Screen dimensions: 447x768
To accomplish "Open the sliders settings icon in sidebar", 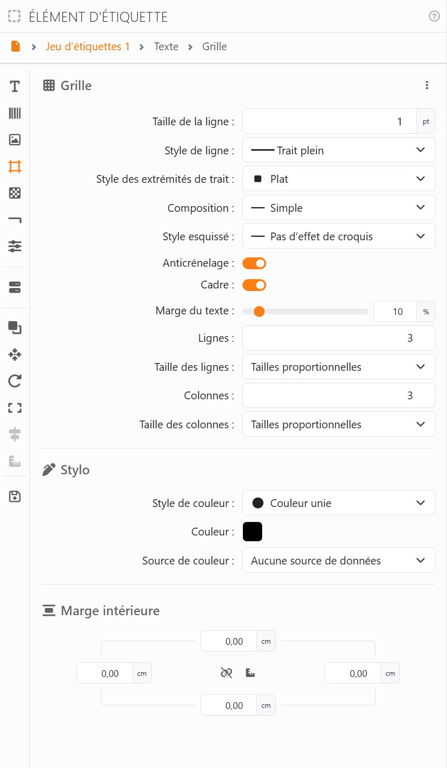I will (x=15, y=247).
